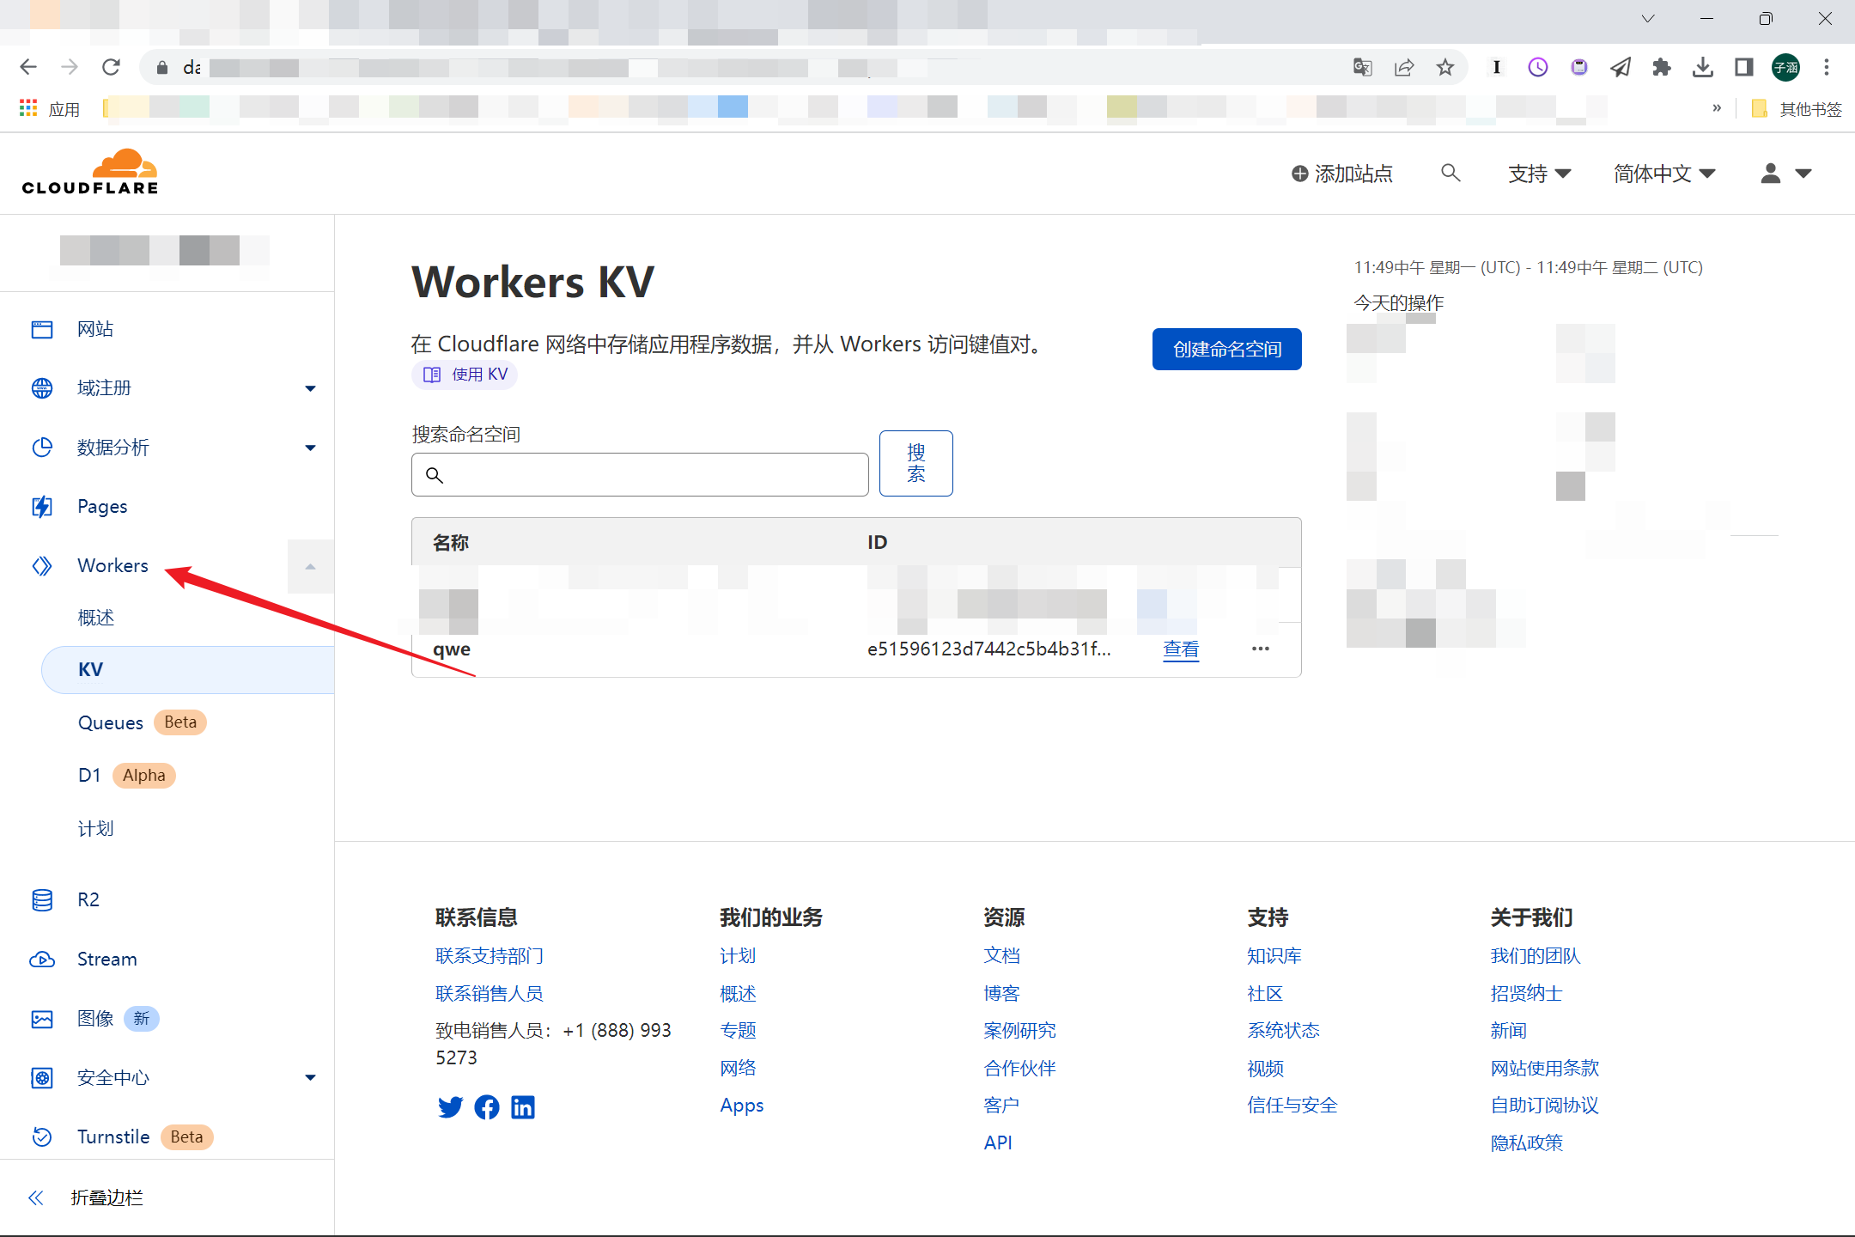Collapse the Workers submenu arrow

pos(310,567)
